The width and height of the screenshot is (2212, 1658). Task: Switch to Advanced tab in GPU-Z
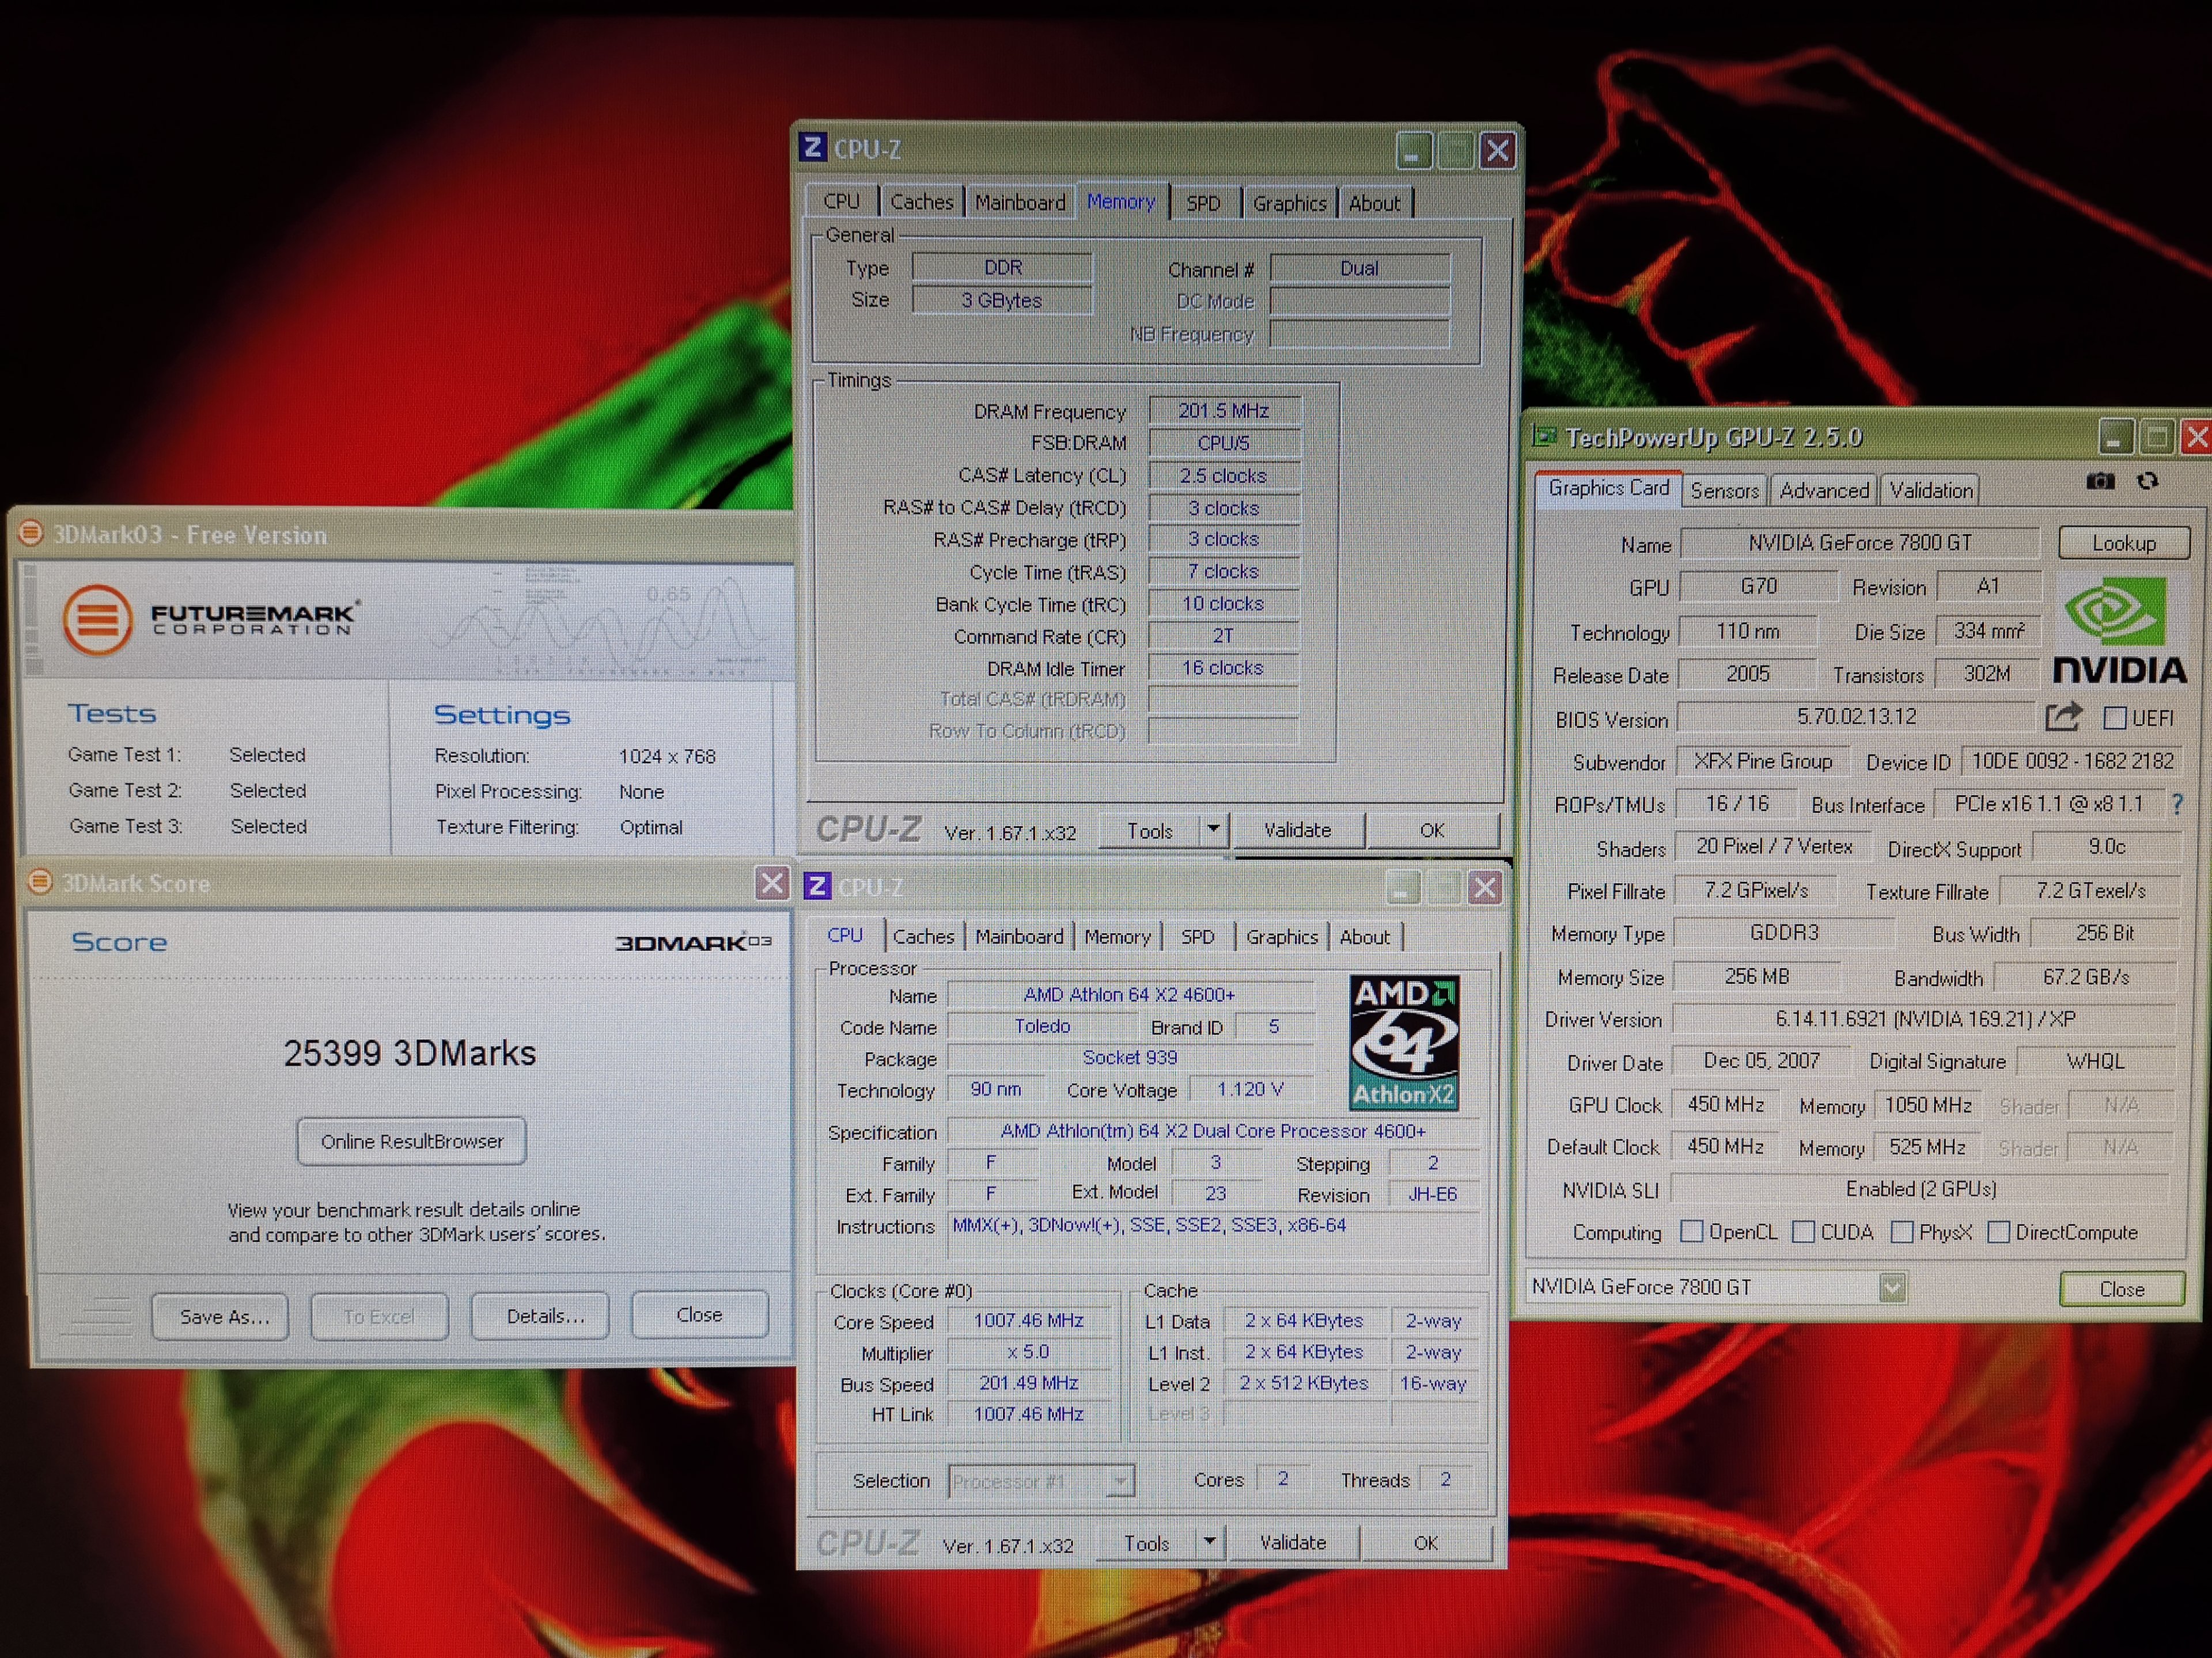(x=1824, y=490)
